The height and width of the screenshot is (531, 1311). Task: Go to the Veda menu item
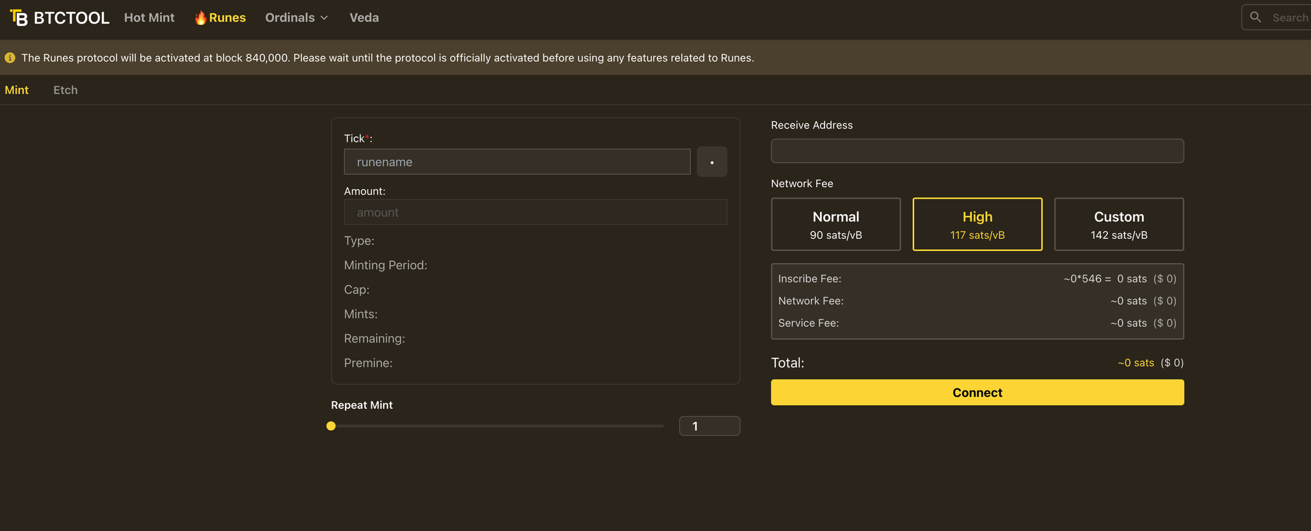tap(364, 18)
